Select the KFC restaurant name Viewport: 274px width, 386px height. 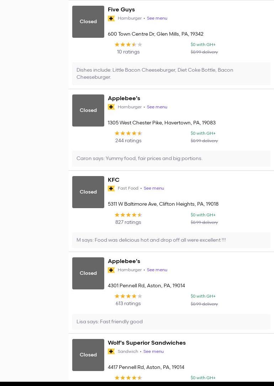coord(114,180)
